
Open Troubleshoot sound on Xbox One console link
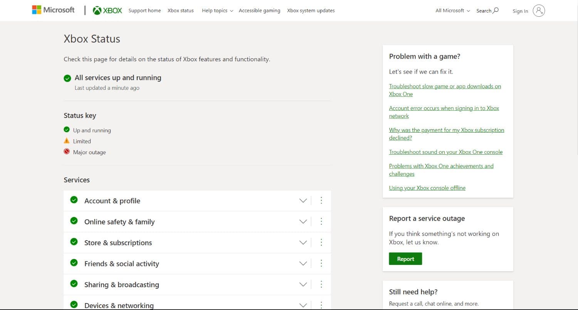446,152
